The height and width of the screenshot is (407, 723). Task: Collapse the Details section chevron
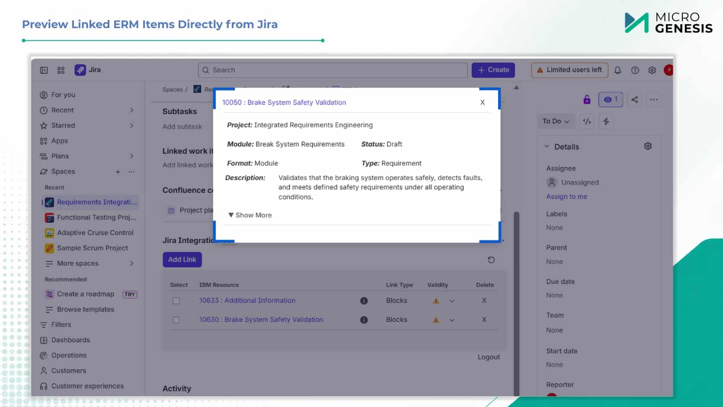547,146
